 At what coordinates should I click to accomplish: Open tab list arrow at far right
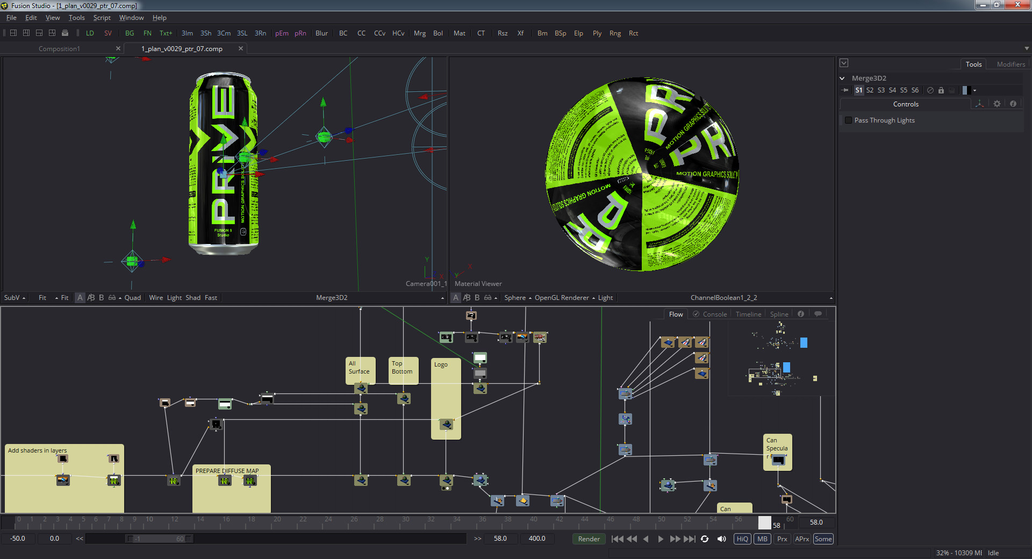[1027, 48]
